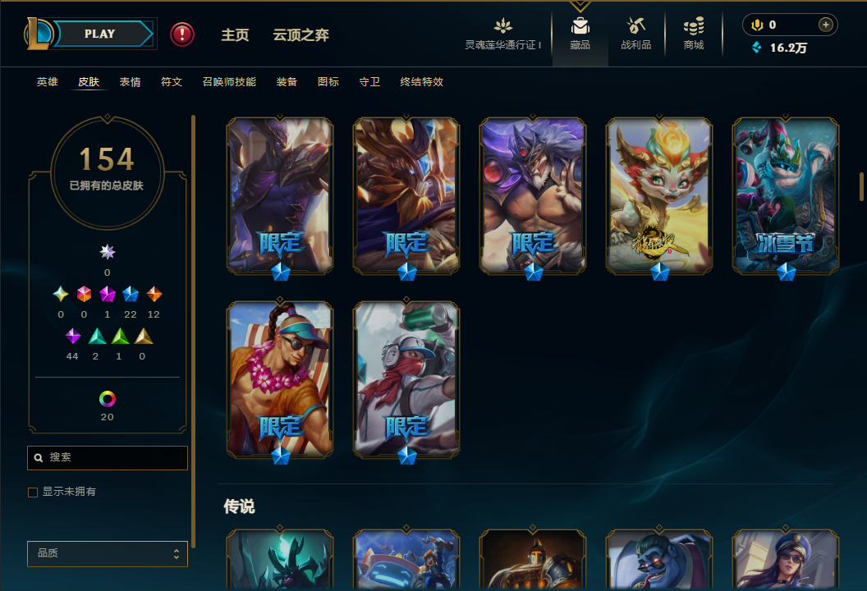Click the red alert exclamation icon

pyautogui.click(x=182, y=34)
